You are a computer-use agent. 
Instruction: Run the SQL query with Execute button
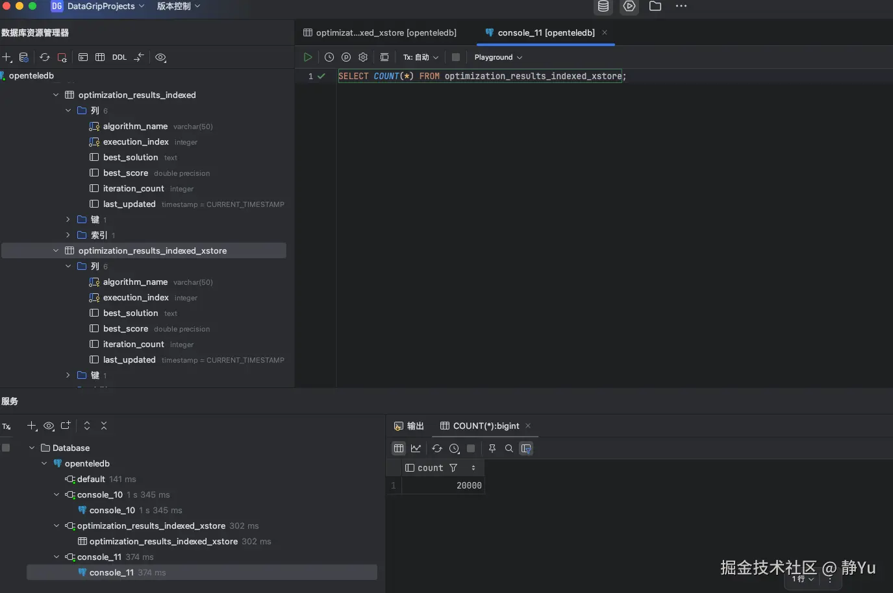[308, 57]
